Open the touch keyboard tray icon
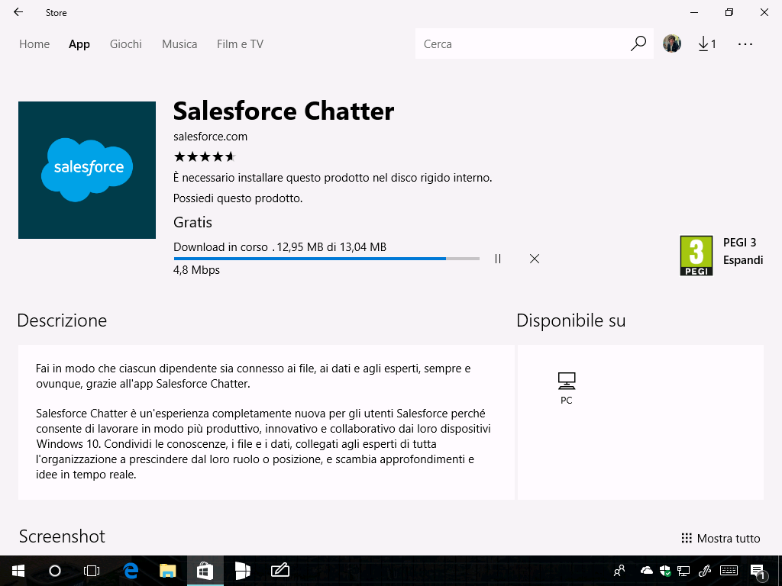Screen dimensions: 782x586 tap(729, 571)
